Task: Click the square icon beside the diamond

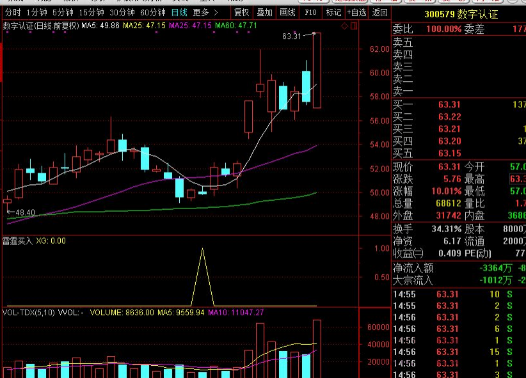Action: tap(353, 26)
